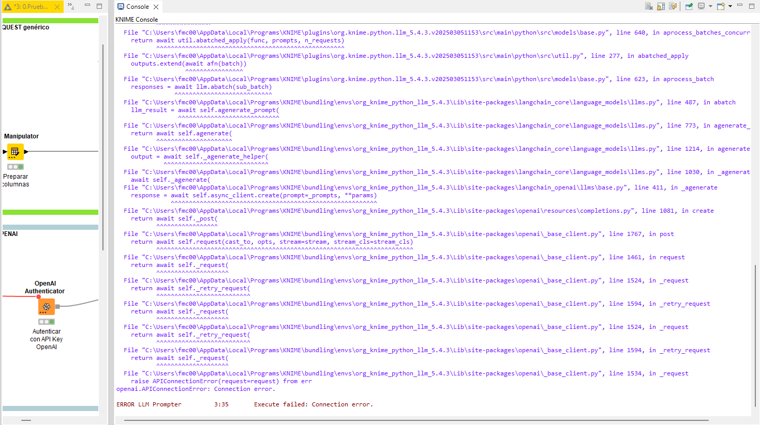Click the 'Autenticar con API Key OpenAI' annotation
The image size is (760, 425).
coord(47,339)
